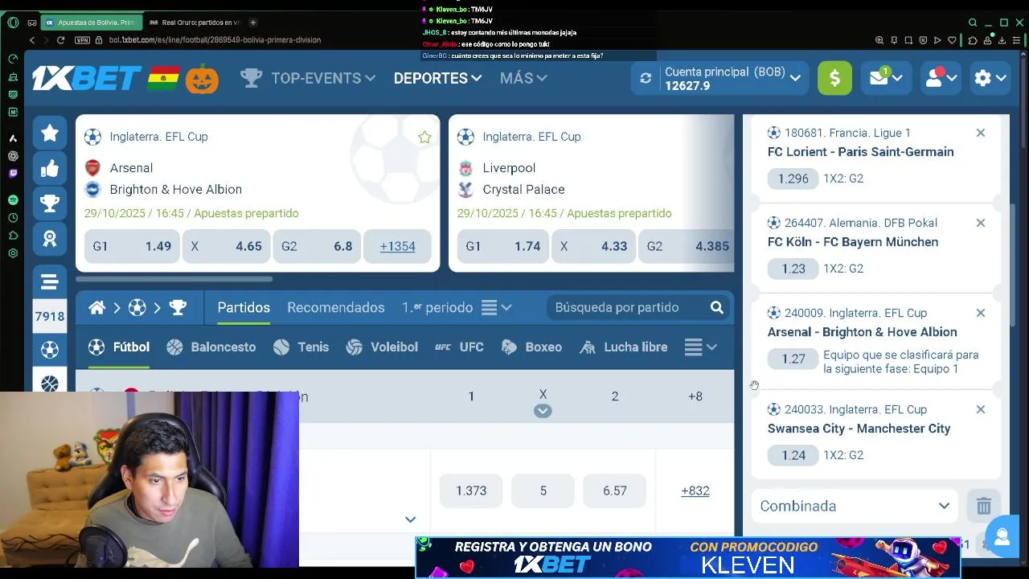This screenshot has height=579, width=1029.
Task: Expand the X column chevron
Action: click(x=543, y=411)
